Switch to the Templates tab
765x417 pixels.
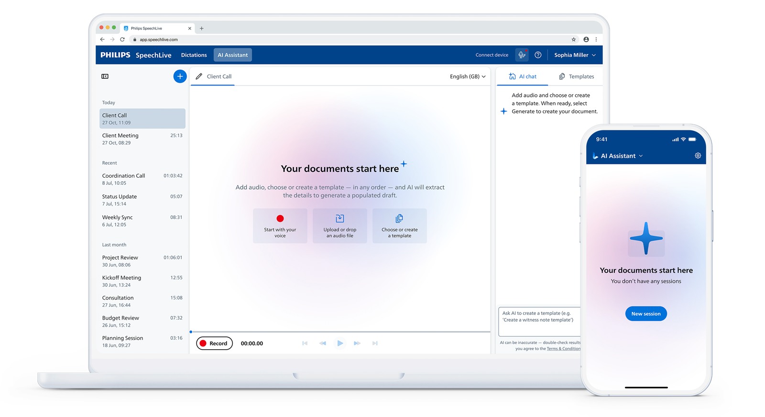coord(577,76)
